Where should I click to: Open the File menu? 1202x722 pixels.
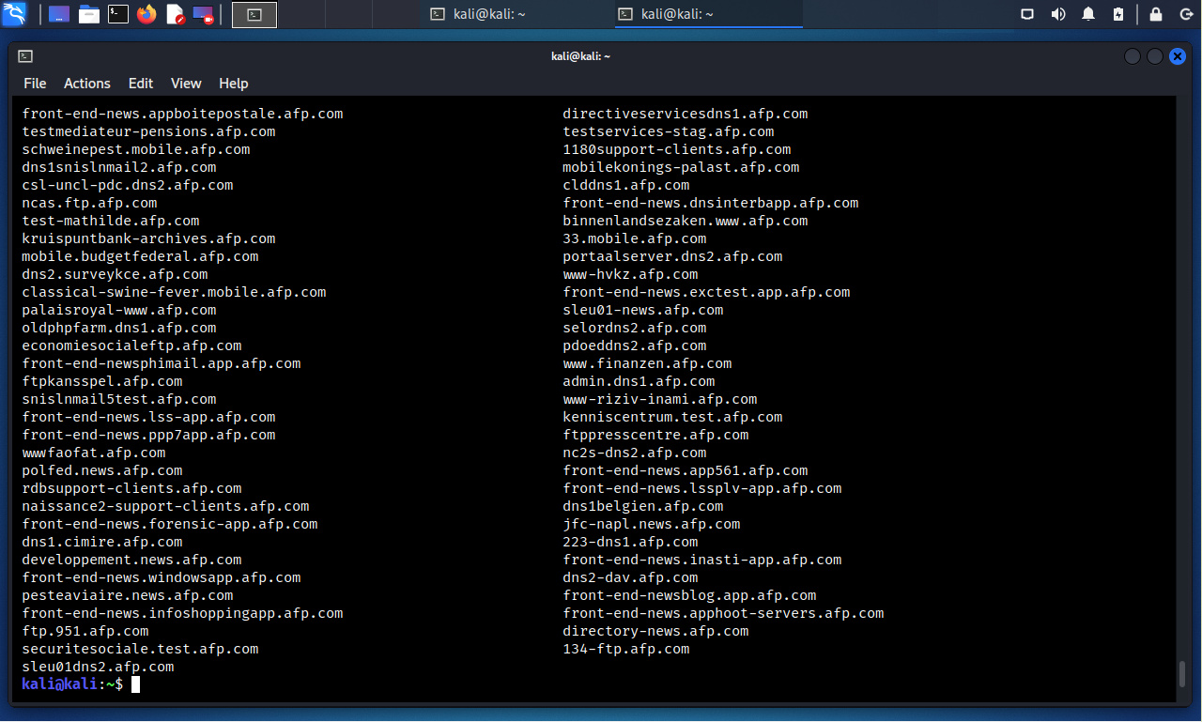(x=35, y=84)
